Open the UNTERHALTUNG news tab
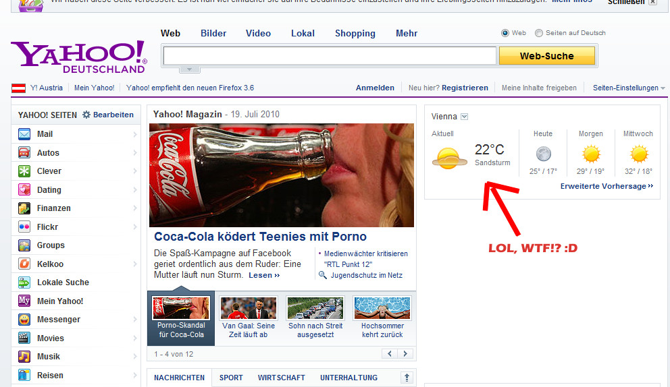 349,378
